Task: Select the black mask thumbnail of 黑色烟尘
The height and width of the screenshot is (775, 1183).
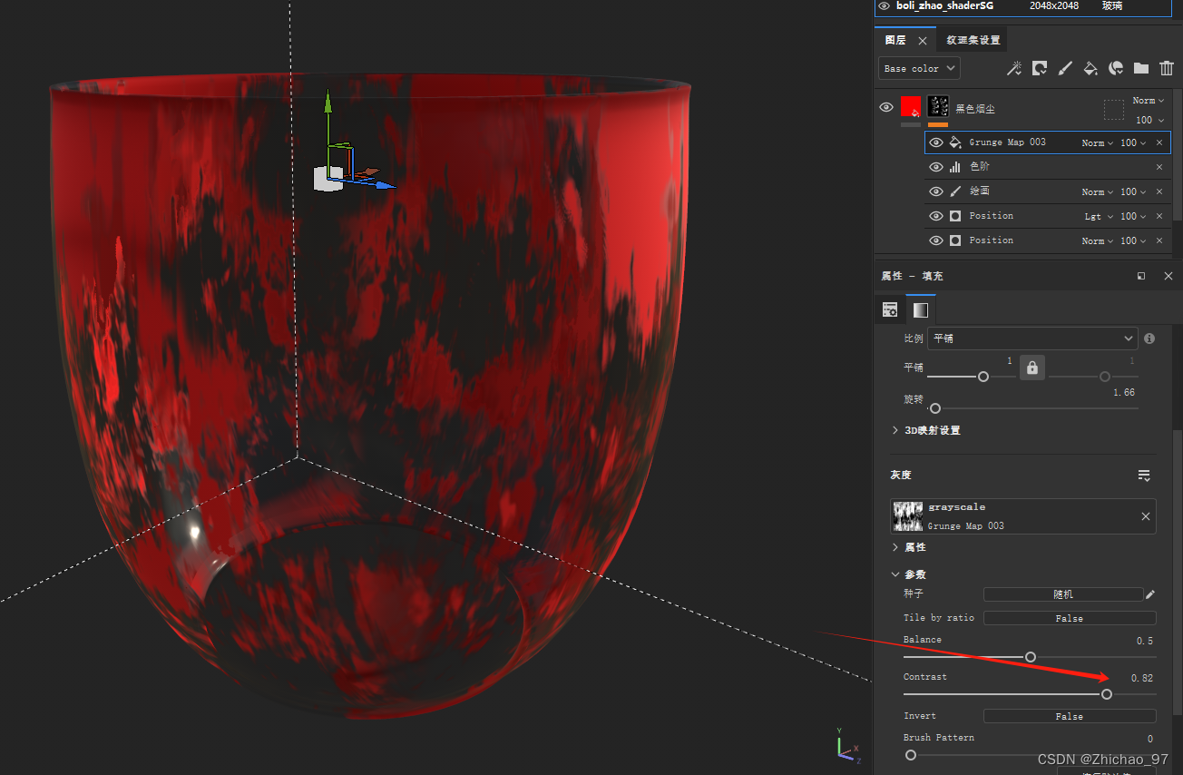Action: click(x=938, y=105)
